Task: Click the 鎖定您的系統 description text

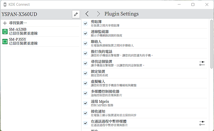Action: [99, 75]
